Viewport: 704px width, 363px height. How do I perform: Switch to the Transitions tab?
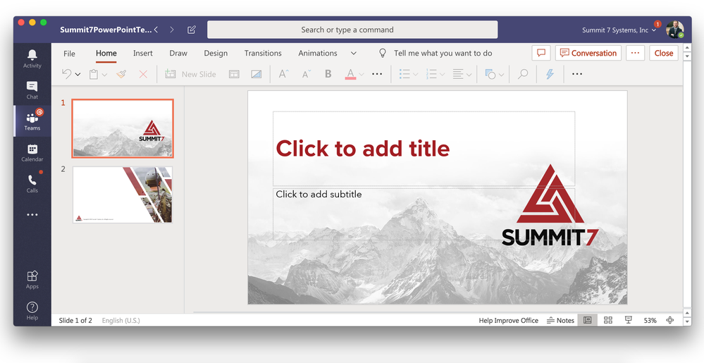tap(263, 53)
